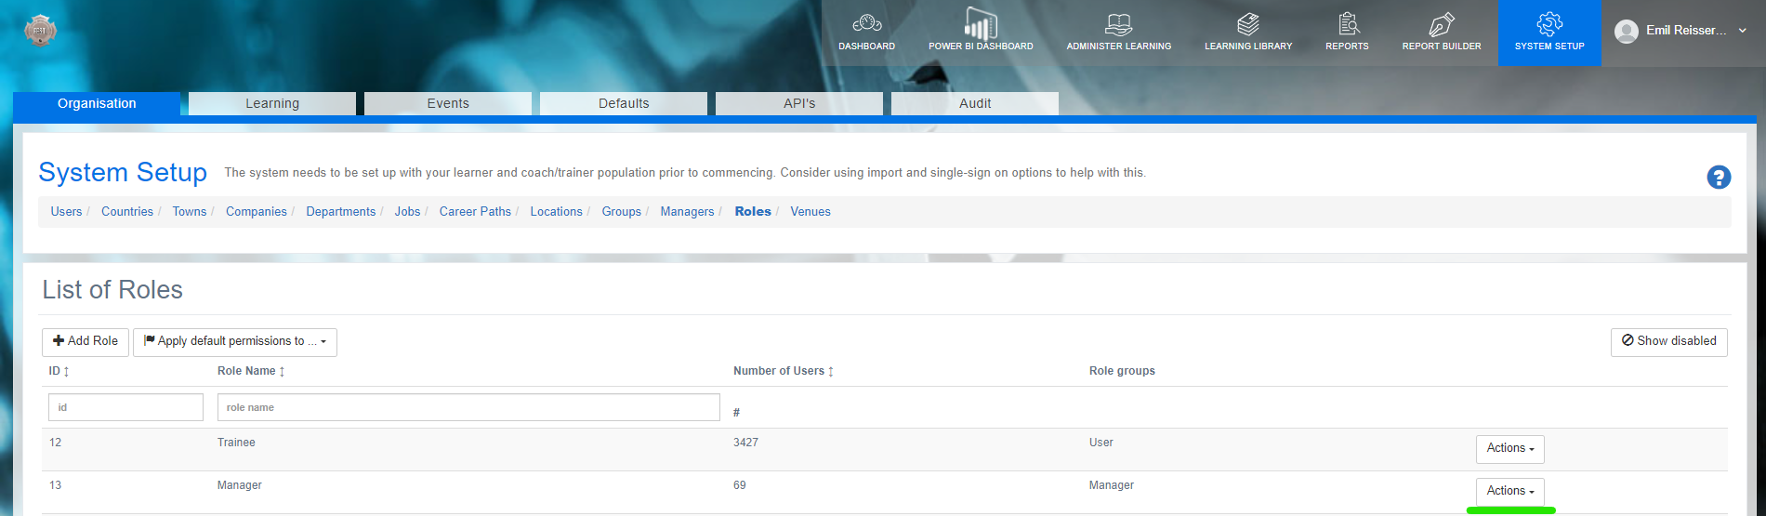Open Actions dropdown for Trainee role
This screenshot has width=1766, height=516.
(x=1510, y=448)
